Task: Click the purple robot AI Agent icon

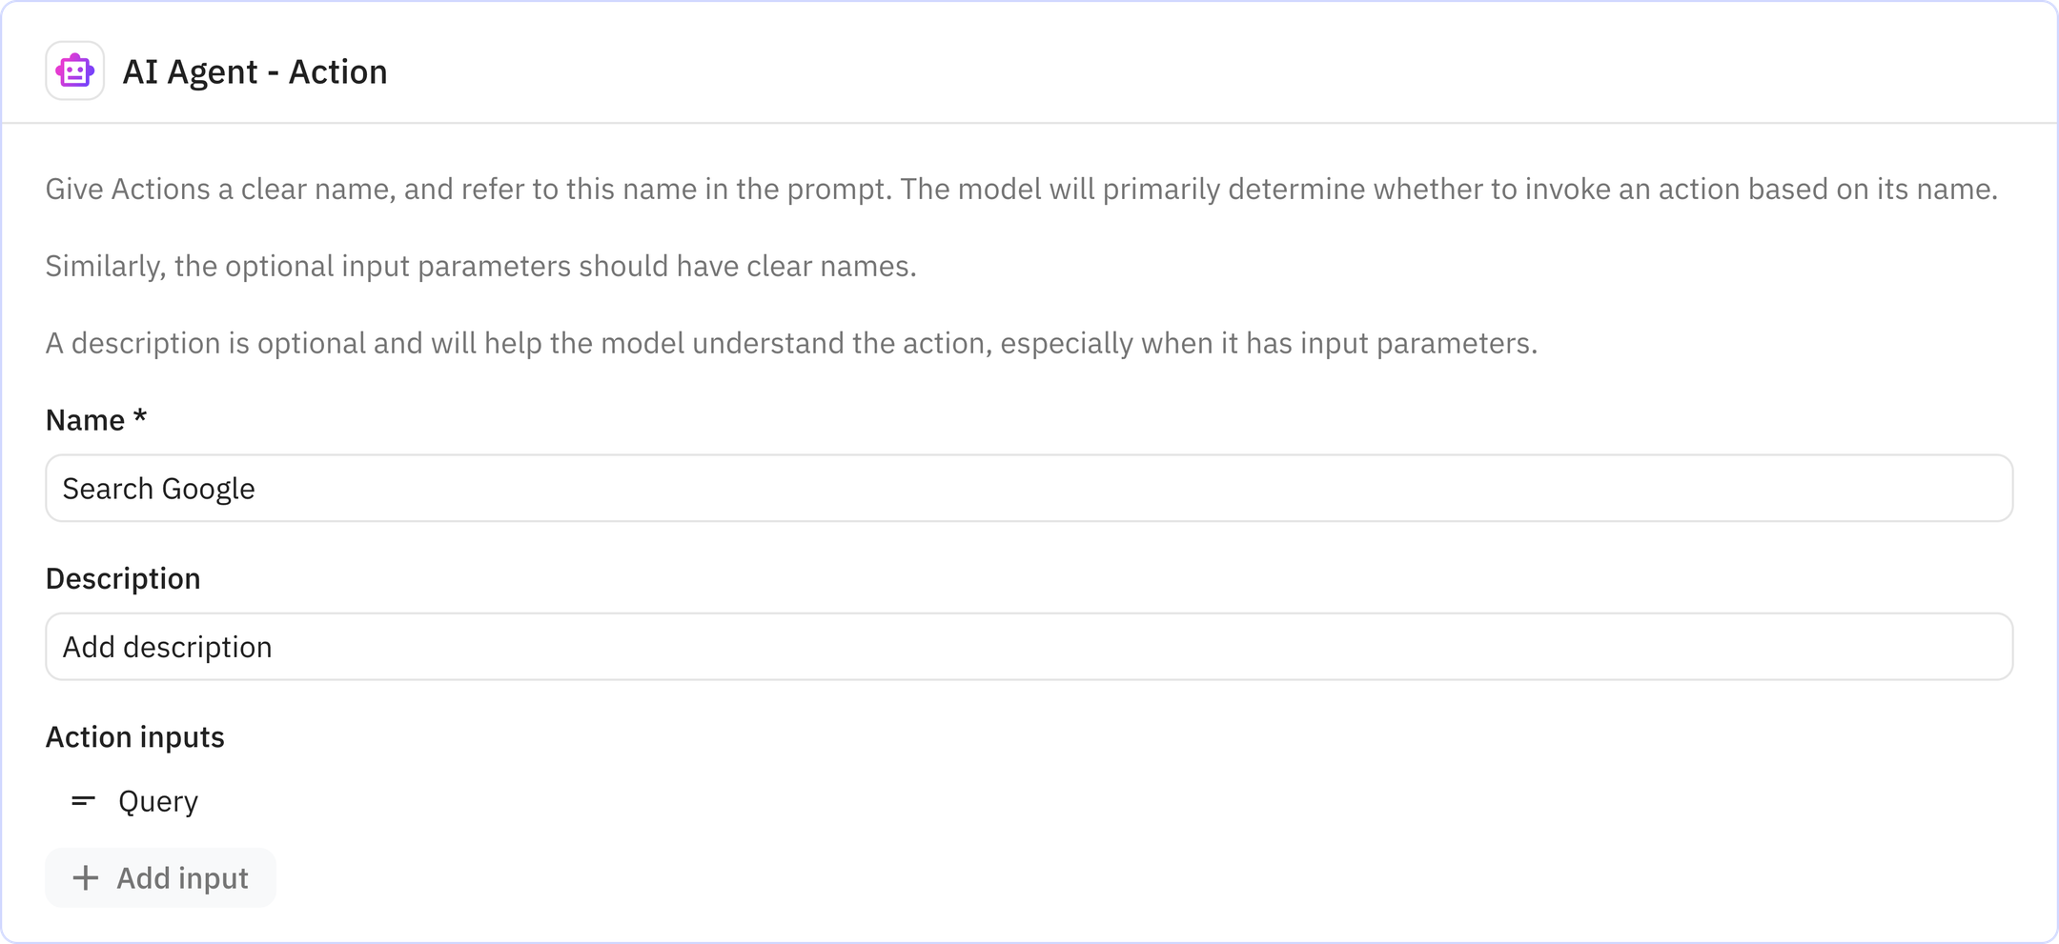Action: 74,71
